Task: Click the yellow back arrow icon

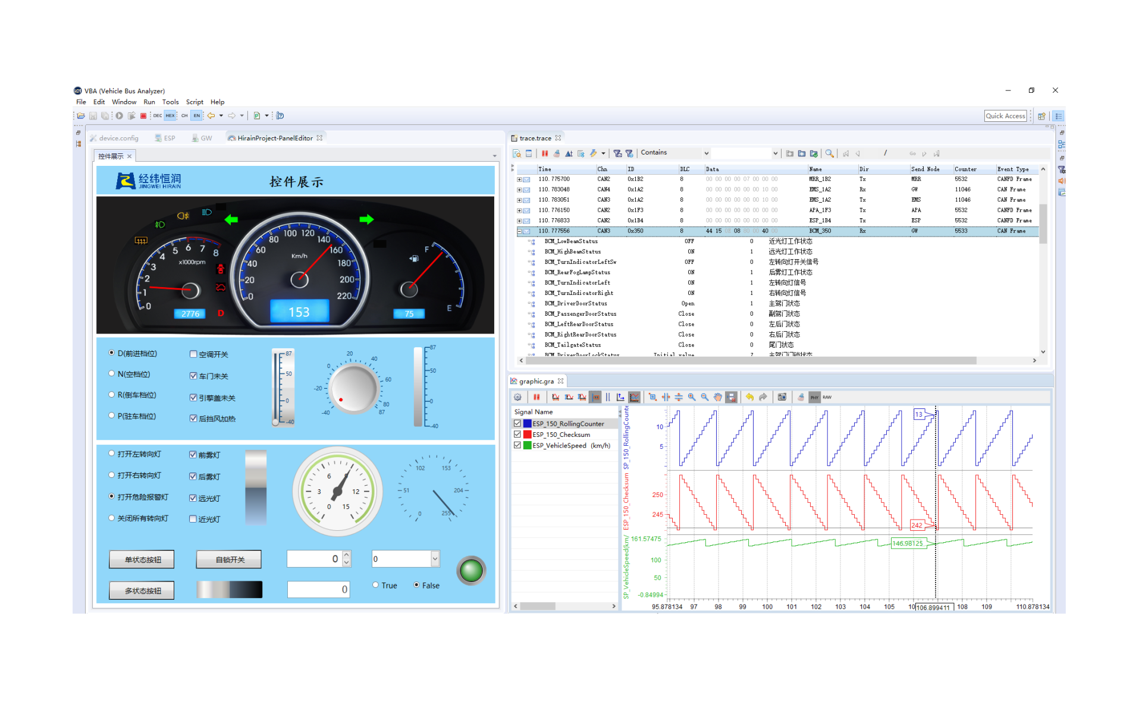Action: click(x=211, y=116)
